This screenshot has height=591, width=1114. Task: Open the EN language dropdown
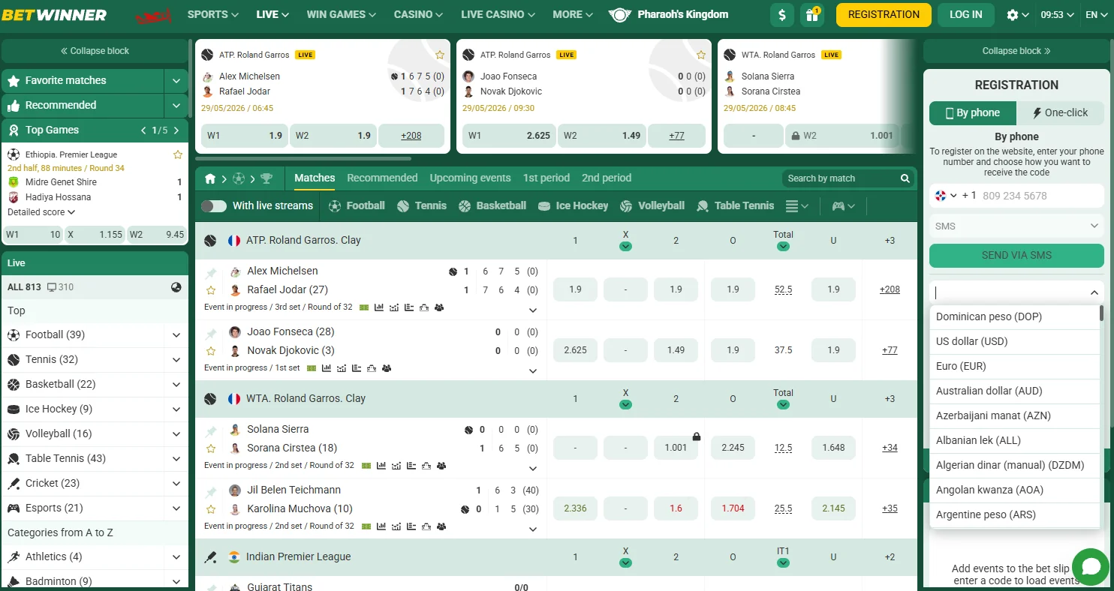(x=1097, y=14)
